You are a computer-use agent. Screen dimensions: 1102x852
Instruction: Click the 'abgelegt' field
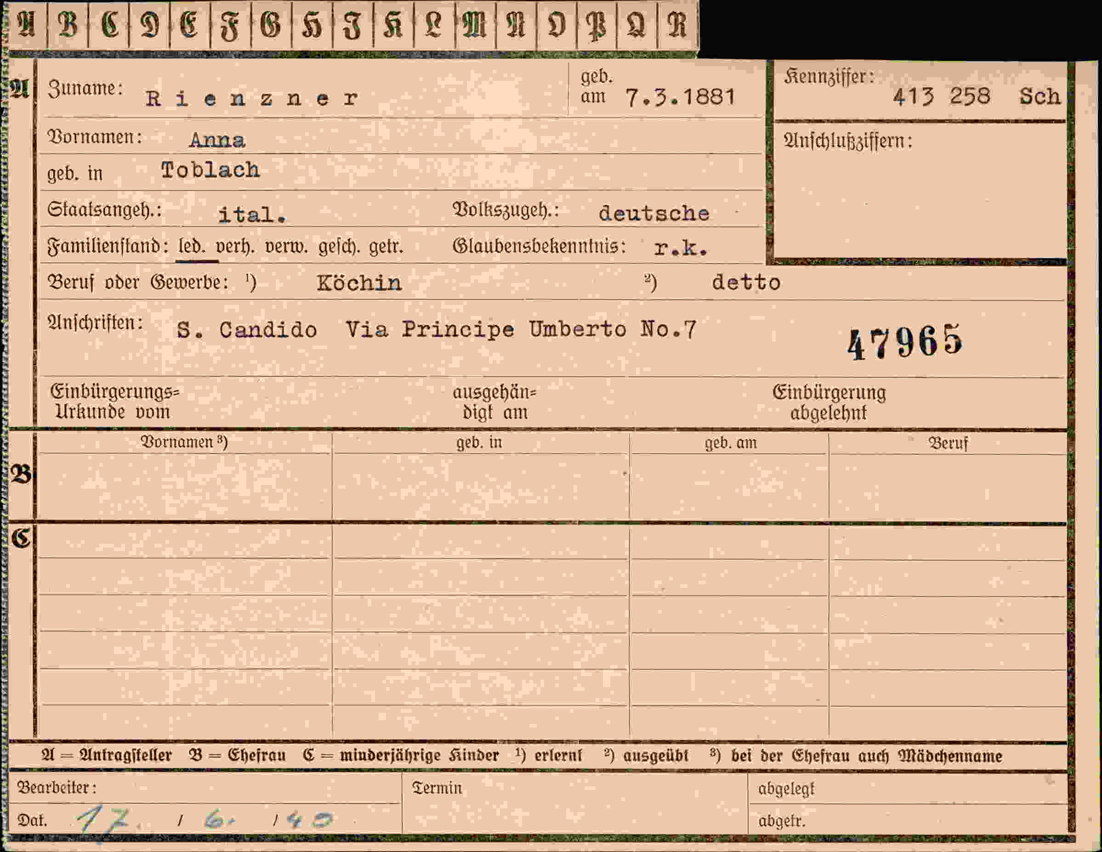coord(907,789)
